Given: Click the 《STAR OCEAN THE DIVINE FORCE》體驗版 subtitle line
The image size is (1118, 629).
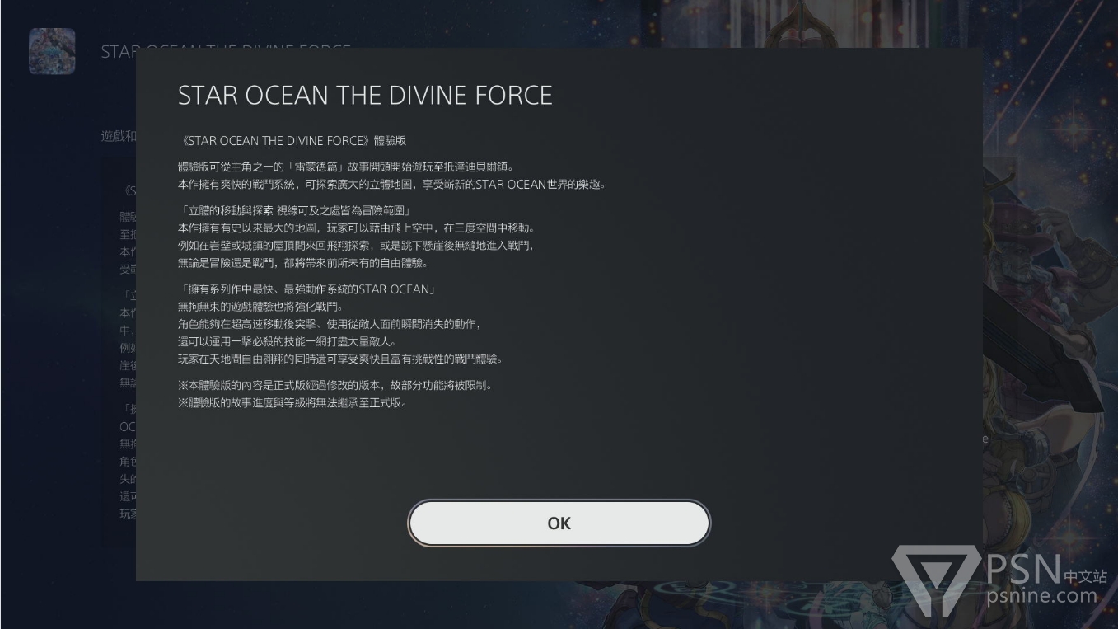Looking at the screenshot, I should click(292, 141).
